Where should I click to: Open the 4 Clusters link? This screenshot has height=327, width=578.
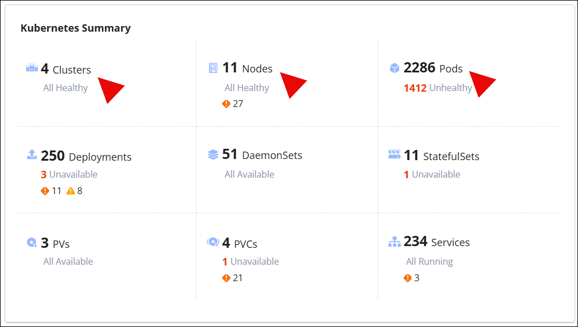click(66, 69)
